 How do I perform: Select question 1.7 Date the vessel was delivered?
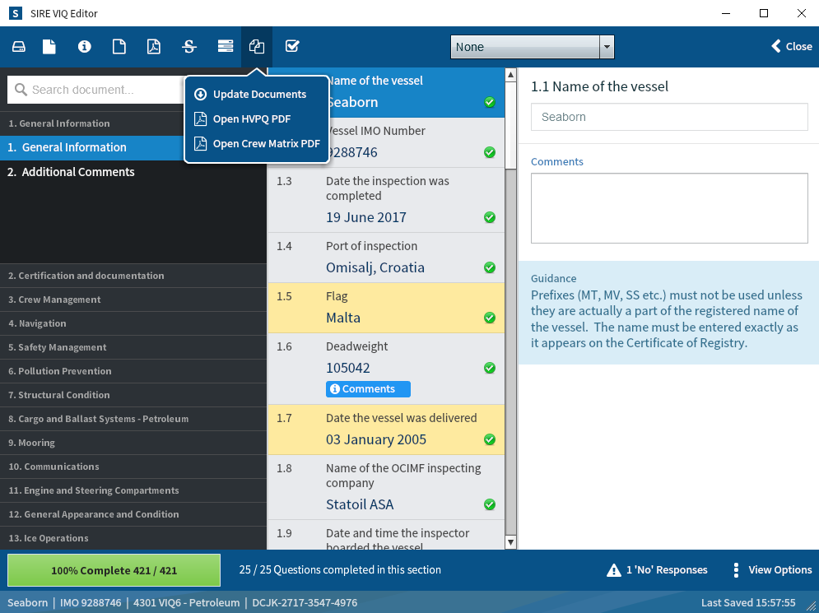(x=386, y=430)
